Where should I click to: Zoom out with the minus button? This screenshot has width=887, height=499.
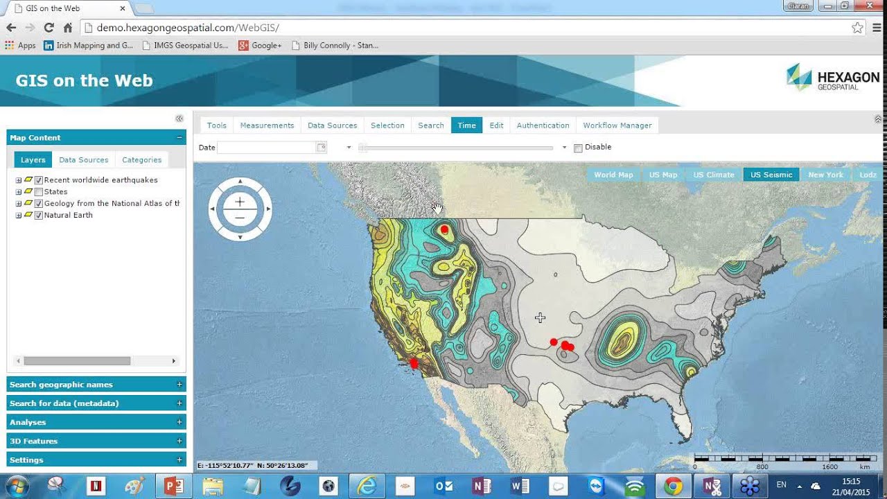point(240,218)
